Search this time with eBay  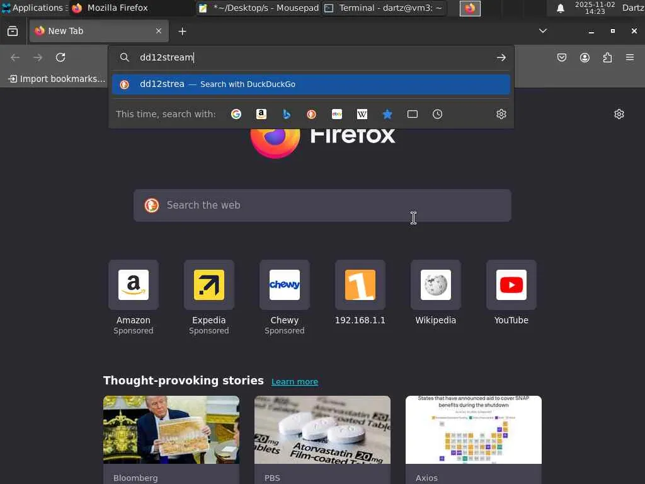[337, 114]
